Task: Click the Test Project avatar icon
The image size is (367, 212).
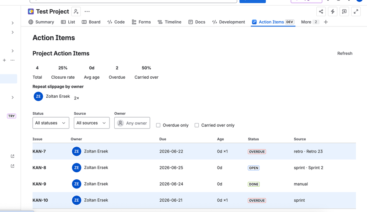Action: (30, 11)
